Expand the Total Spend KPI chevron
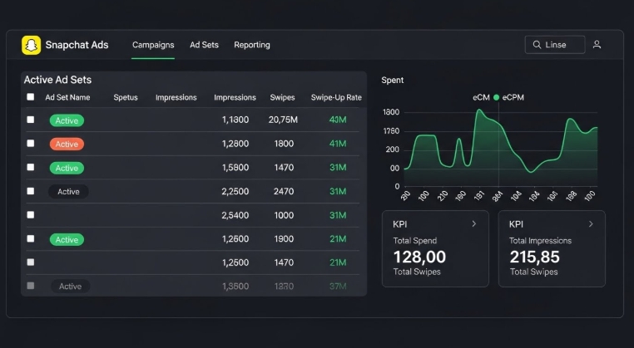The width and height of the screenshot is (634, 348). point(474,224)
